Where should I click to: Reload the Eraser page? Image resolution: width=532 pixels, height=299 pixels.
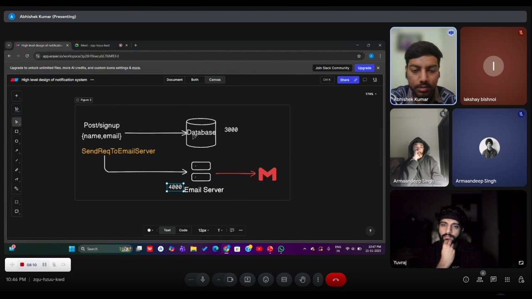27,56
